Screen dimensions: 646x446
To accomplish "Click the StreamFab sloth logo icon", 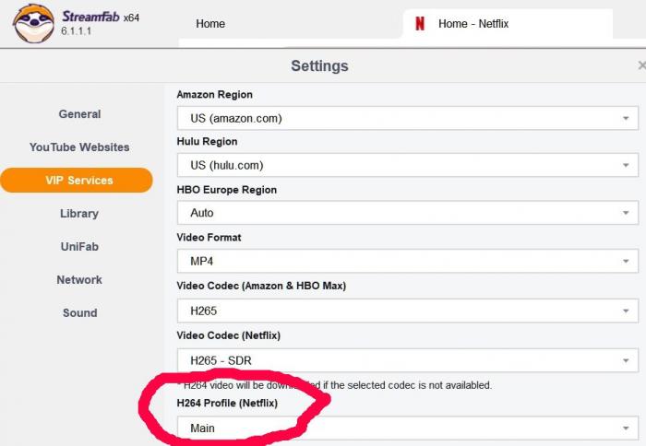I will coord(33,23).
